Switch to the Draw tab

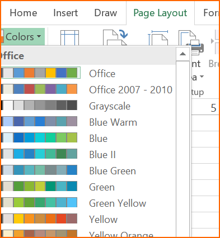click(x=106, y=13)
